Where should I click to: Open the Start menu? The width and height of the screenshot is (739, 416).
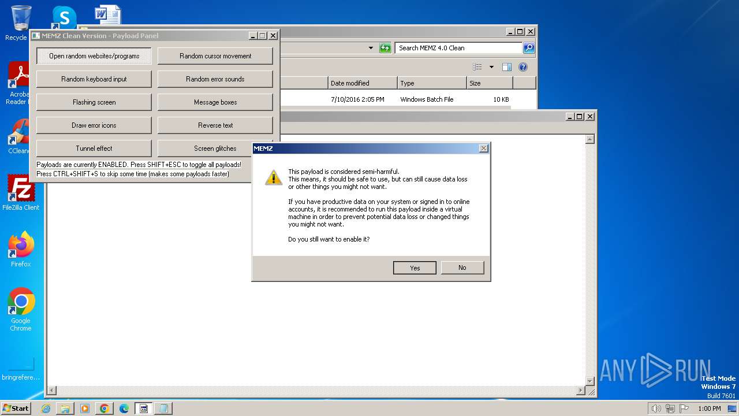pyautogui.click(x=16, y=408)
